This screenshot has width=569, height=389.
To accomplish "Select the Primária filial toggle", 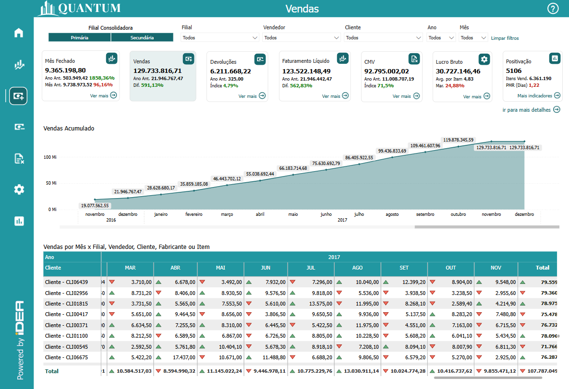I will coord(79,37).
